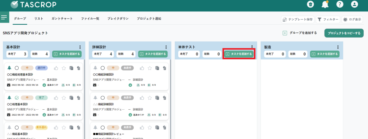Open the プロジェクト通知 tab

[x=149, y=19]
